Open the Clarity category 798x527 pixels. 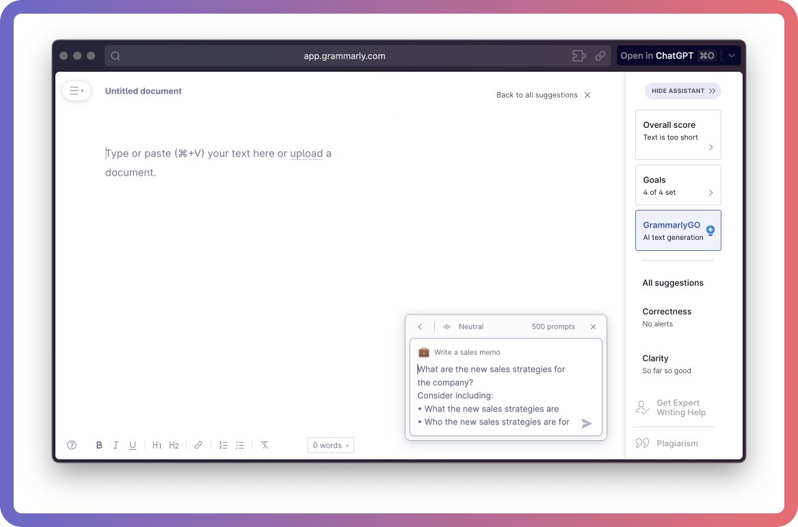[667, 364]
